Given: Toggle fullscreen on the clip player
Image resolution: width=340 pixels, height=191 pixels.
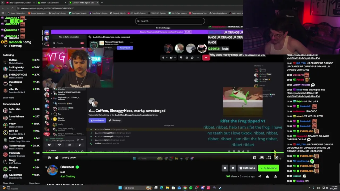Looking at the screenshot, I should click(x=269, y=158).
